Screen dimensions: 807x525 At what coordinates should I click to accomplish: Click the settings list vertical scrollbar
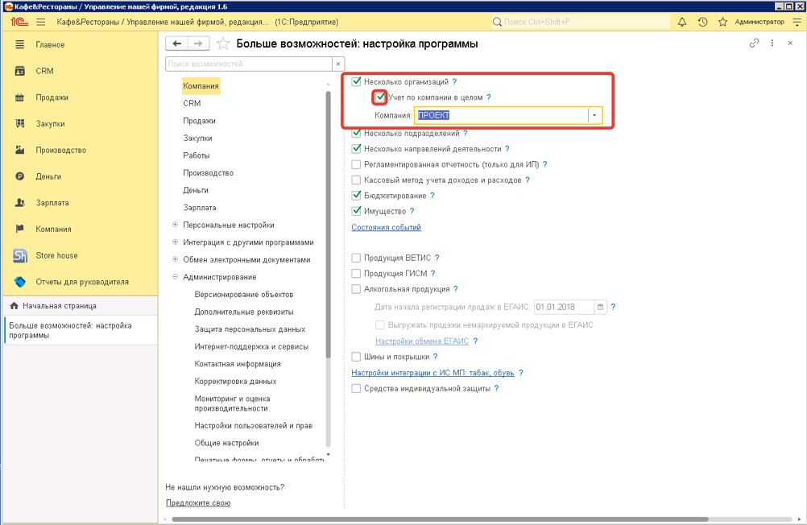329,224
